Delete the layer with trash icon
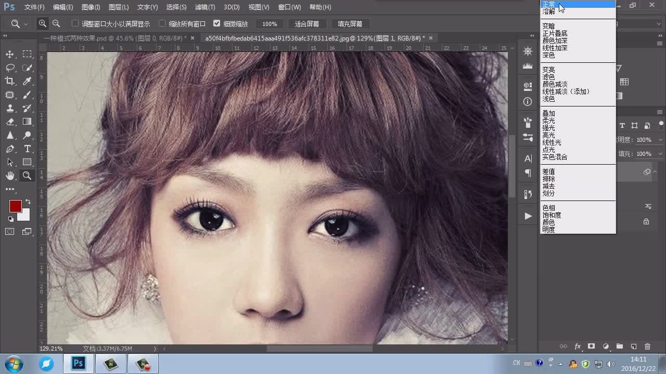Viewport: 666px width, 374px height. 648,346
